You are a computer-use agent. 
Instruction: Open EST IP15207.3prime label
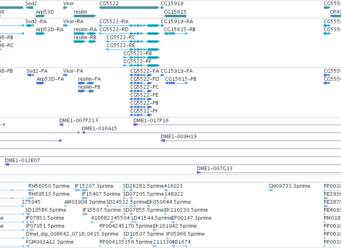[x=94, y=186]
